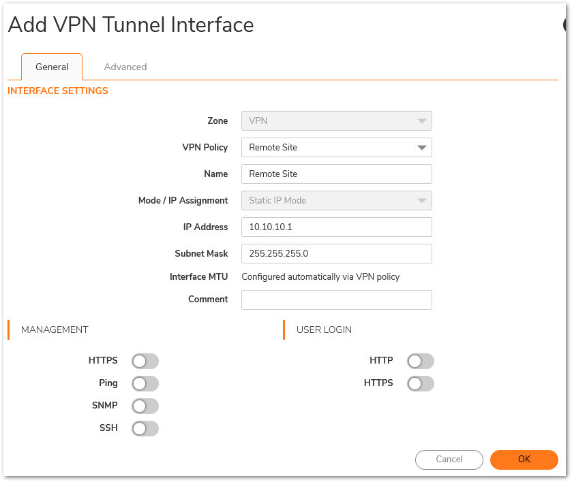572x482 pixels.
Task: Click the Zone dropdown arrow icon
Action: point(422,121)
